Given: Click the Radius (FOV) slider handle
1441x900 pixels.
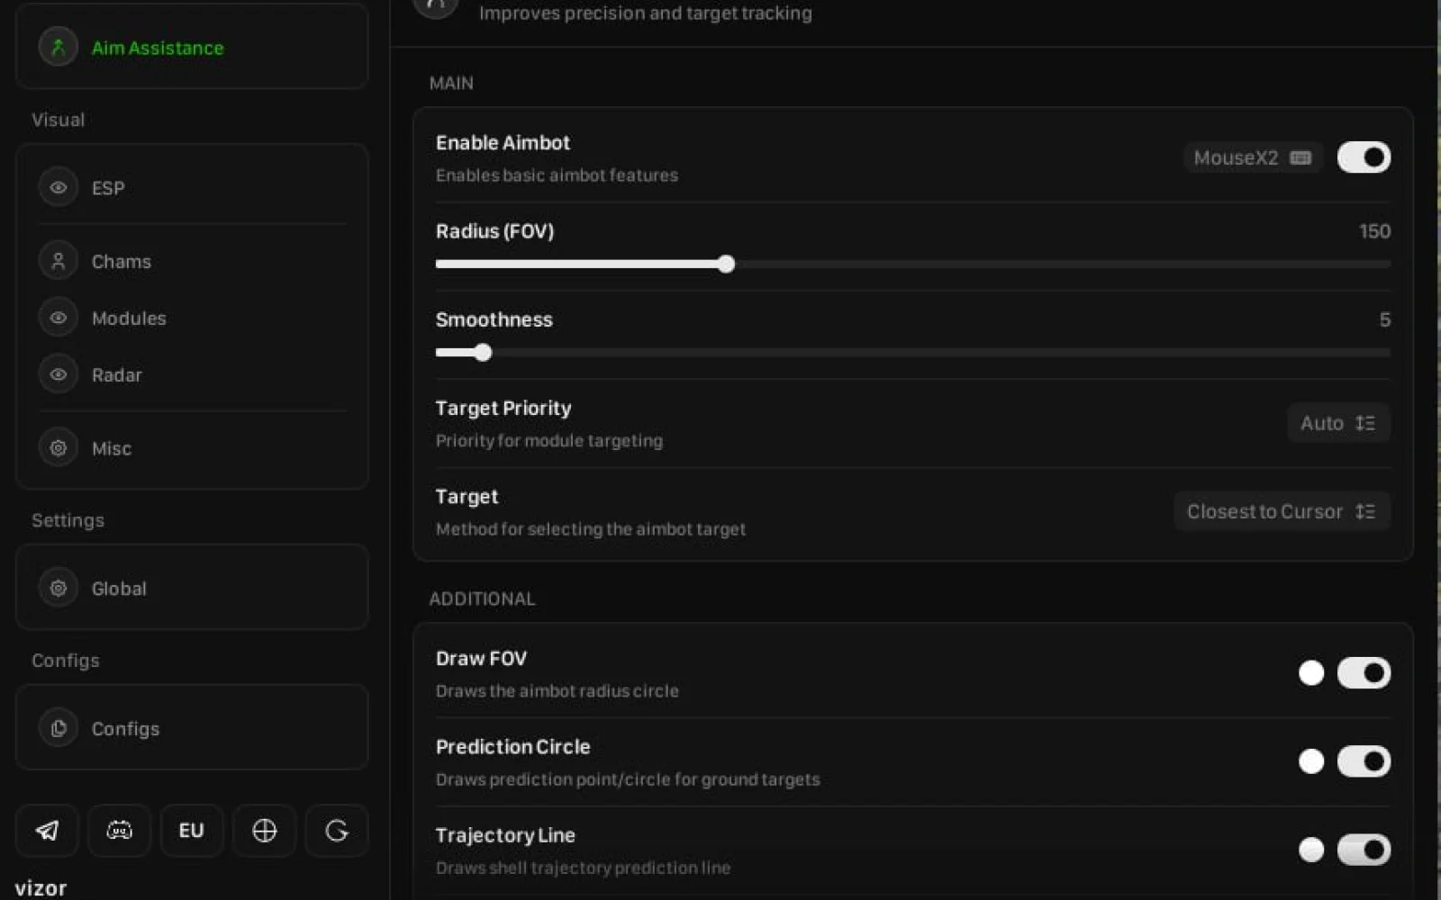Looking at the screenshot, I should point(726,264).
